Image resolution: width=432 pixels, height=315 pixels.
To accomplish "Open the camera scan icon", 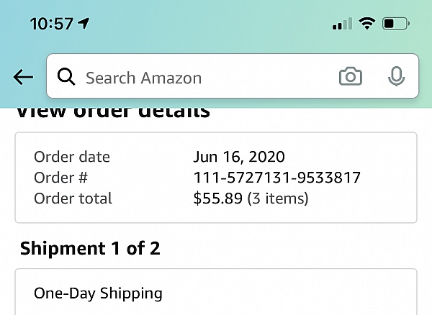I will 351,77.
